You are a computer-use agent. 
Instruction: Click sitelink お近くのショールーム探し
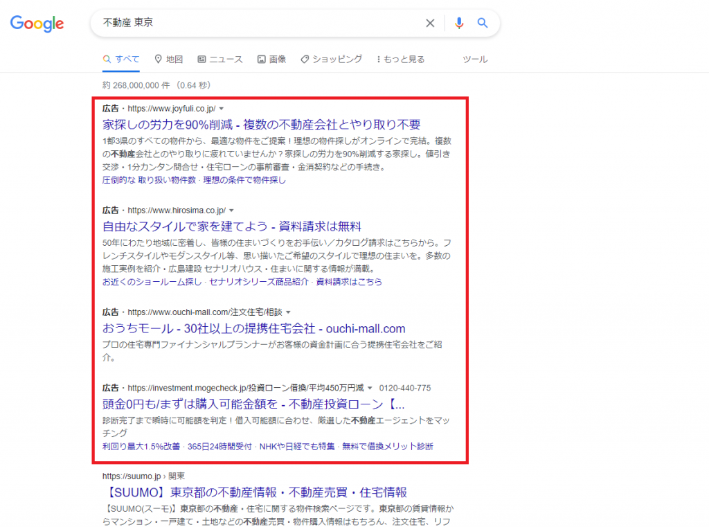(x=152, y=282)
